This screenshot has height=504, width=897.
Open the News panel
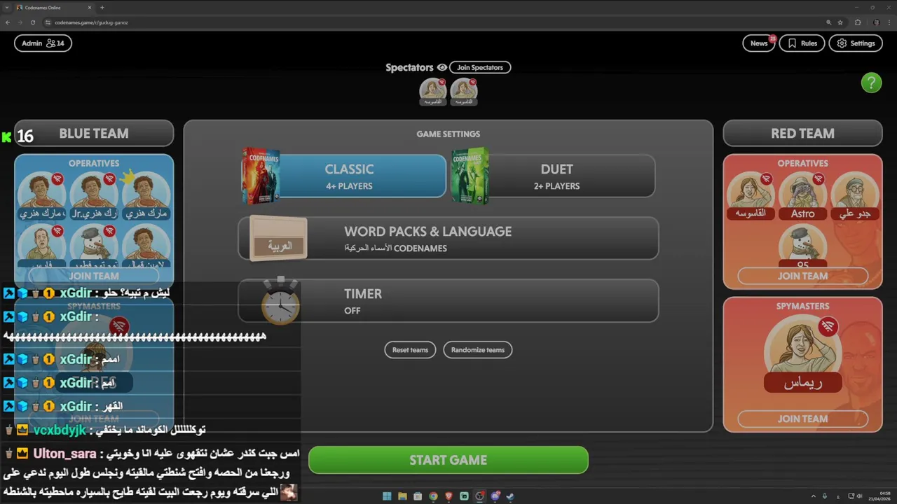(x=759, y=43)
